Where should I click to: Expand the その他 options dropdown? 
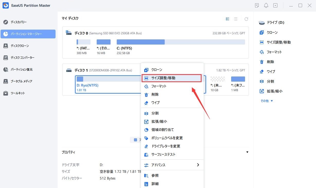tap(267, 101)
